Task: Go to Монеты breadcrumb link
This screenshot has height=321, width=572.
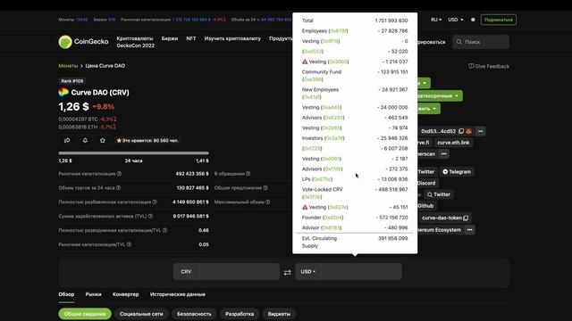Action: pos(68,66)
